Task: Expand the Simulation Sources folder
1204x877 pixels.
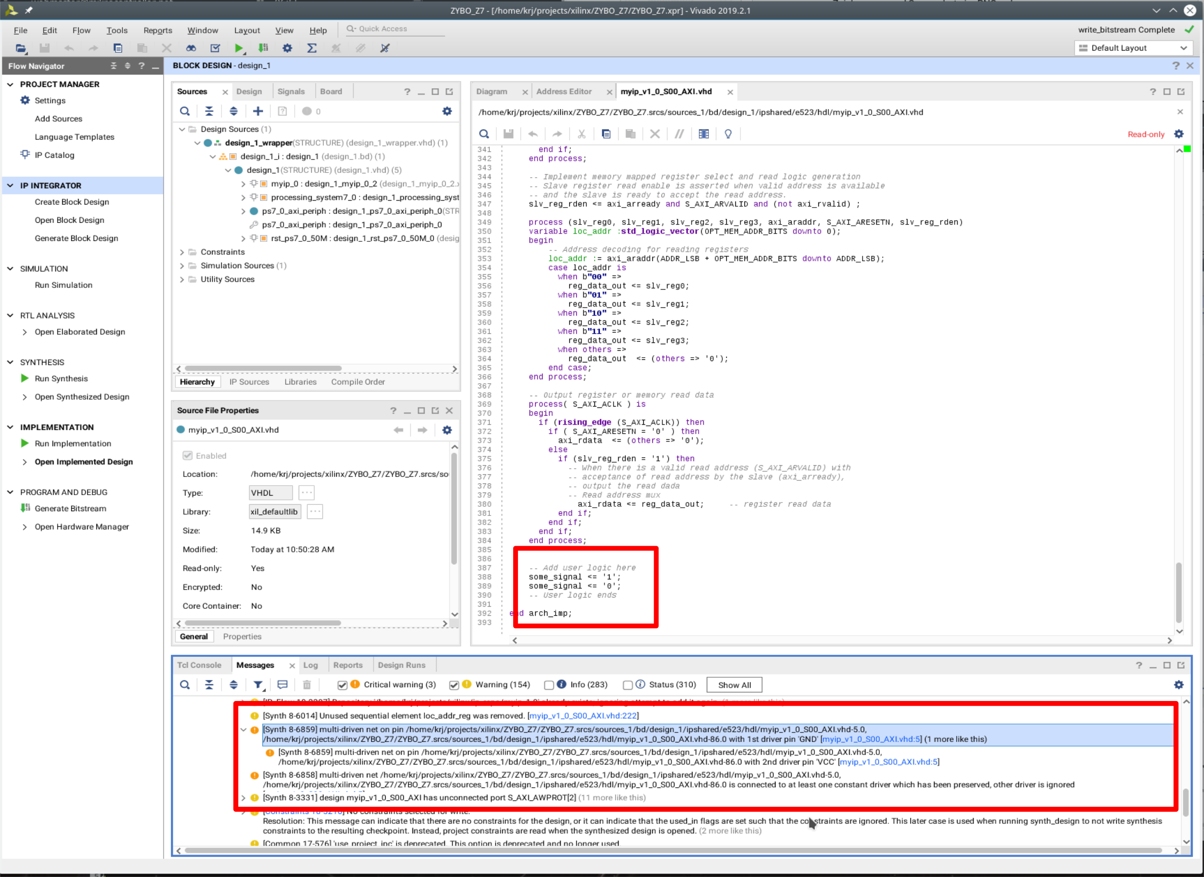Action: [182, 266]
